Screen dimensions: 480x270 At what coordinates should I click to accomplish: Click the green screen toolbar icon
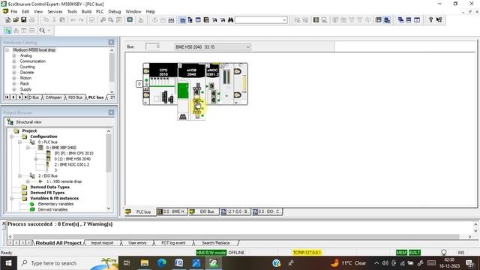pos(130,20)
